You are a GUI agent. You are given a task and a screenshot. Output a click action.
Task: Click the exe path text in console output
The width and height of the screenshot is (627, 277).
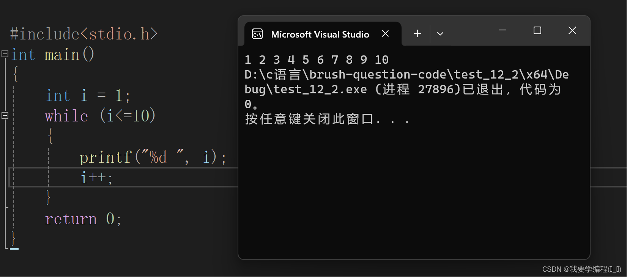coord(406,82)
